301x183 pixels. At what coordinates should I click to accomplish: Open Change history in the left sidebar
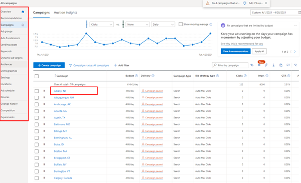(9, 104)
